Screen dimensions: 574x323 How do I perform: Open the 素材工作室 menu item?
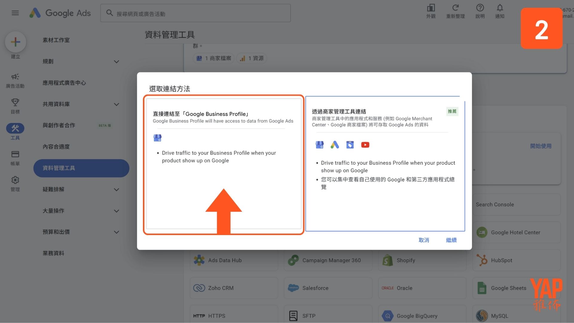coord(56,40)
